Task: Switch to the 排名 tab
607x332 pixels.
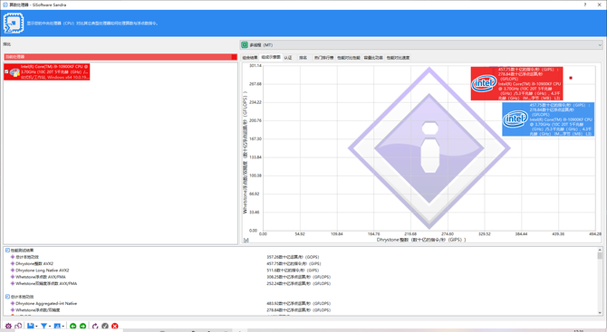Action: (303, 58)
